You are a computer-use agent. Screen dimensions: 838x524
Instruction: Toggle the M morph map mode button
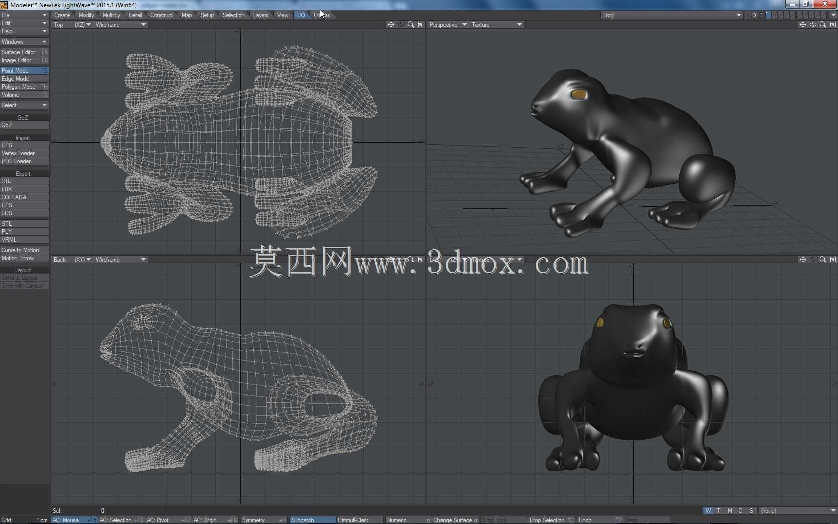(x=730, y=511)
